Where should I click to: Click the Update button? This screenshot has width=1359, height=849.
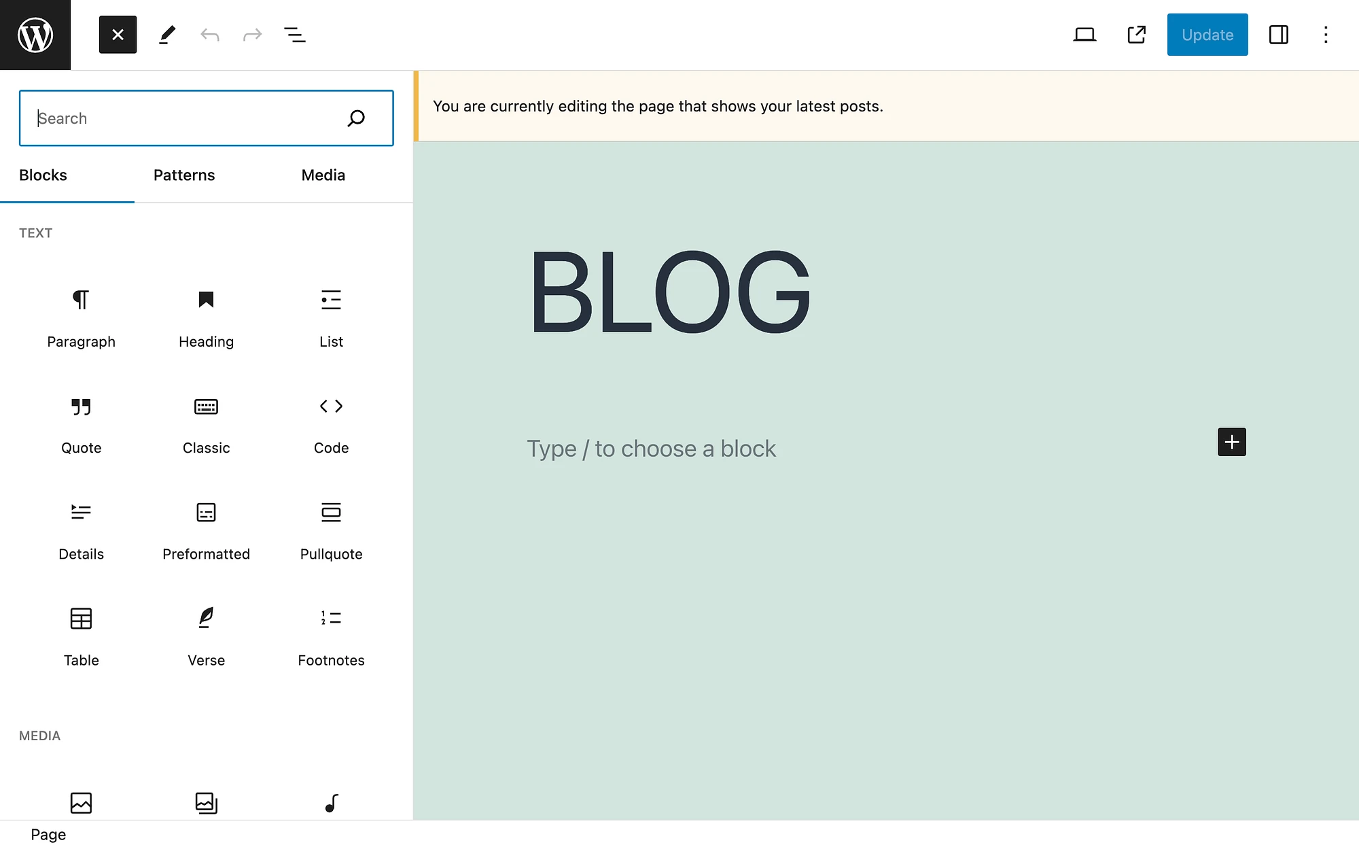[1207, 34]
